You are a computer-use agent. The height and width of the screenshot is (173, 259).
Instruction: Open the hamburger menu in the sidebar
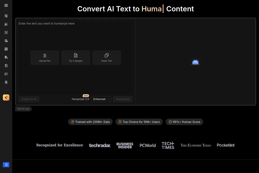click(6, 5)
